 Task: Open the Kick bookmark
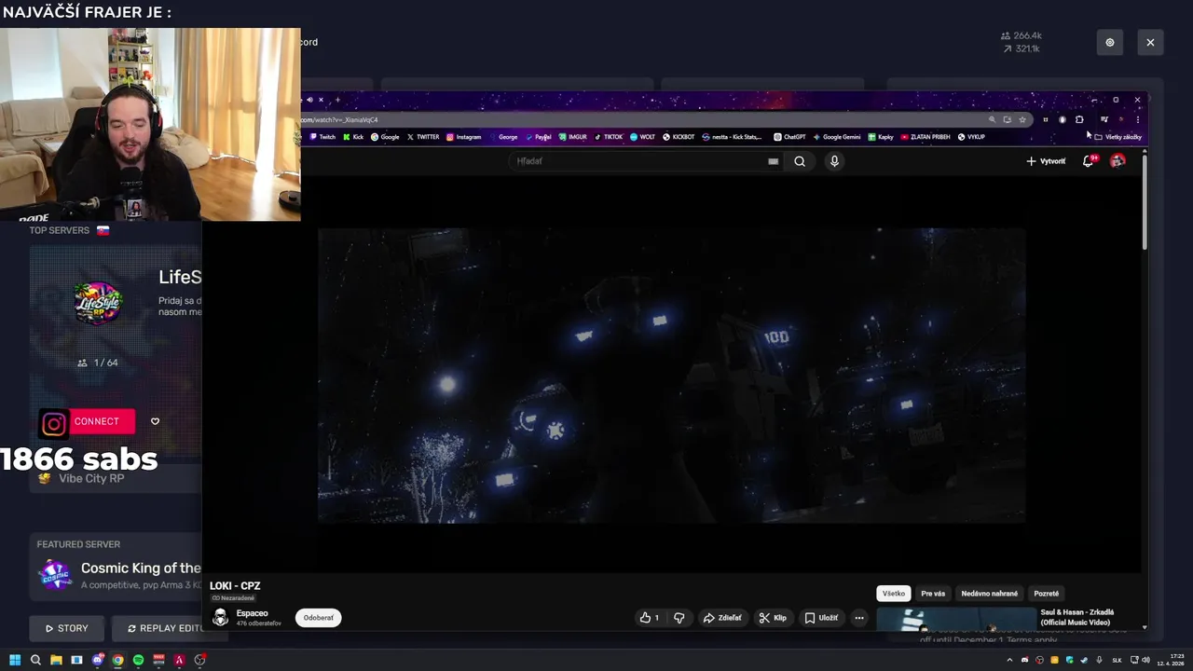[353, 137]
